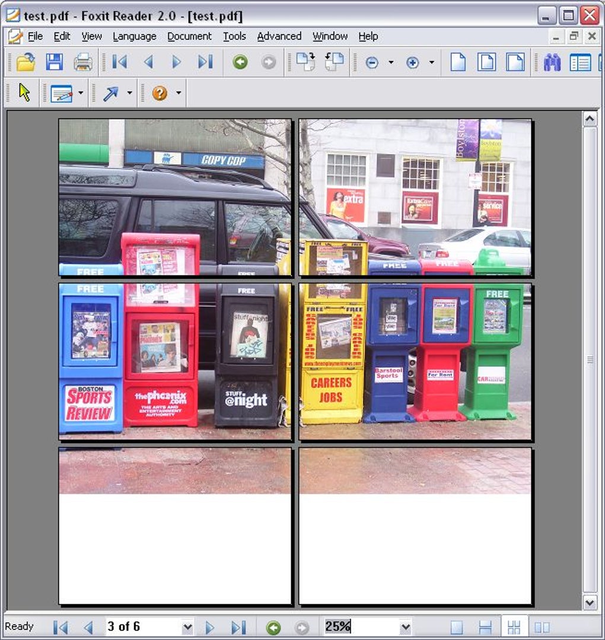Click the document icon left of File menu

(15, 36)
